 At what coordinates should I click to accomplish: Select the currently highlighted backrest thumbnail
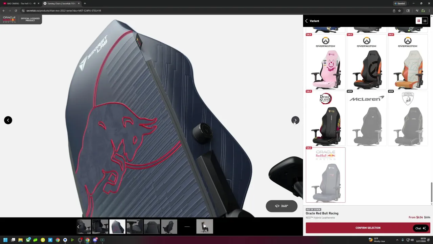tap(117, 227)
